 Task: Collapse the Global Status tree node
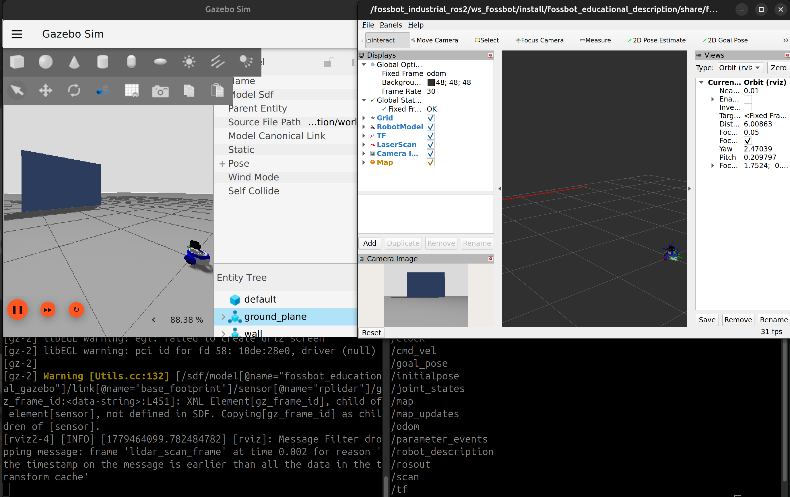pyautogui.click(x=364, y=100)
